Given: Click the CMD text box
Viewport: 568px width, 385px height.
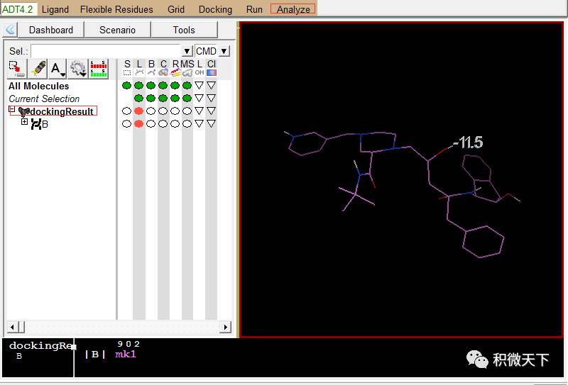Looking at the screenshot, I should [206, 51].
